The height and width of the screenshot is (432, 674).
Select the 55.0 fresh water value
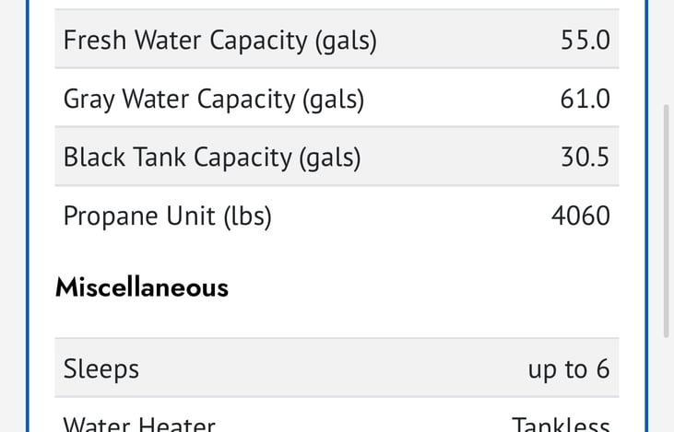point(585,40)
